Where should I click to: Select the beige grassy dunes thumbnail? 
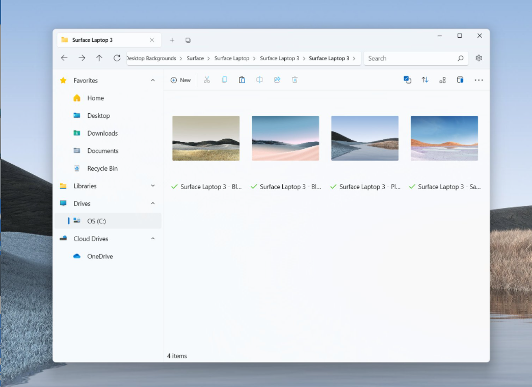coord(206,138)
